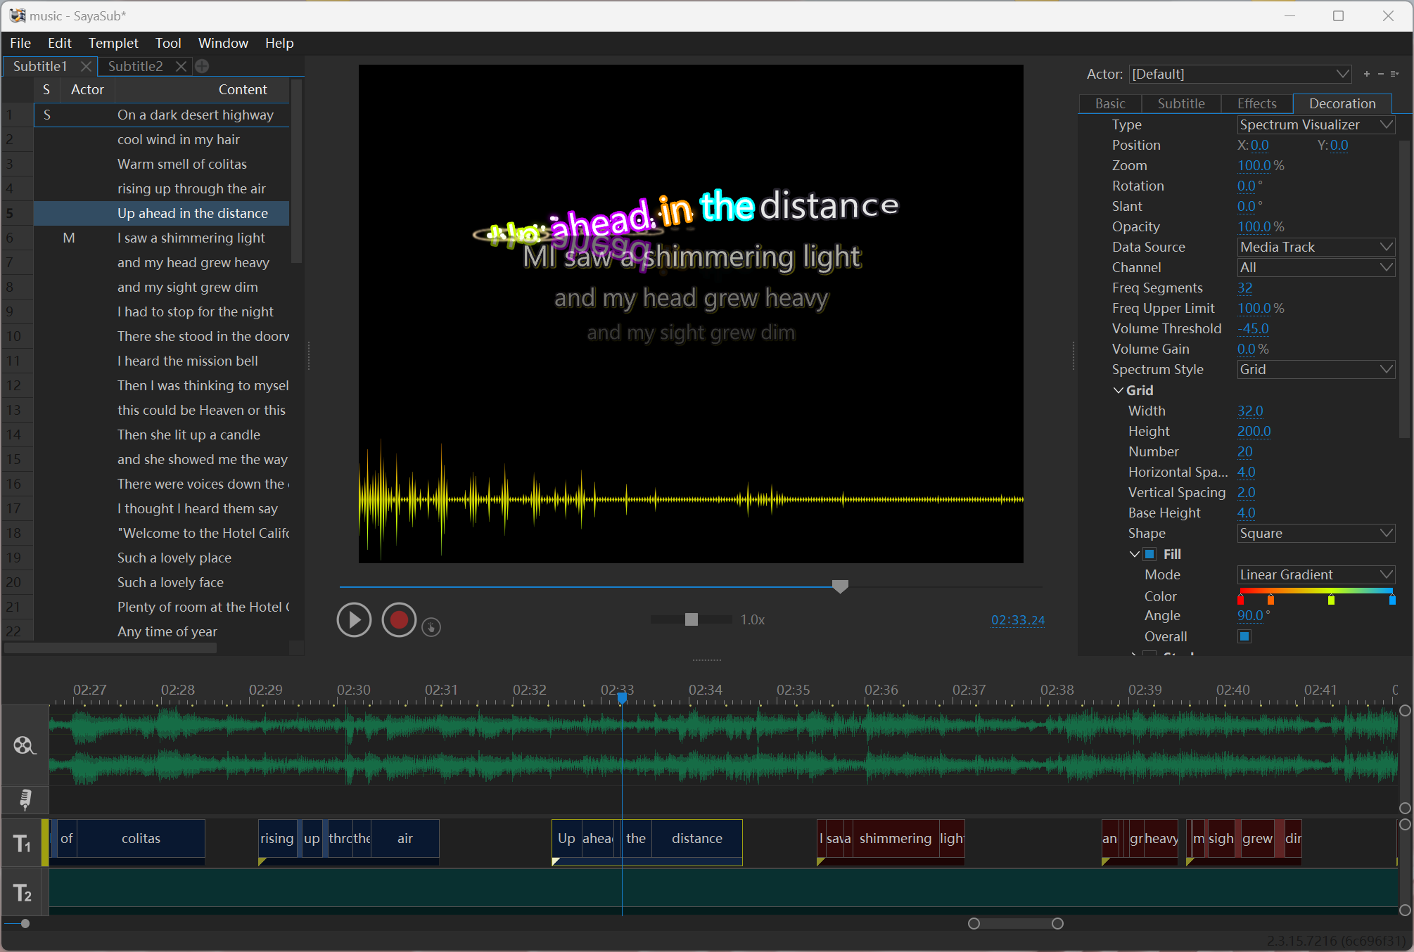
Task: Open the Tool menu
Action: click(168, 43)
